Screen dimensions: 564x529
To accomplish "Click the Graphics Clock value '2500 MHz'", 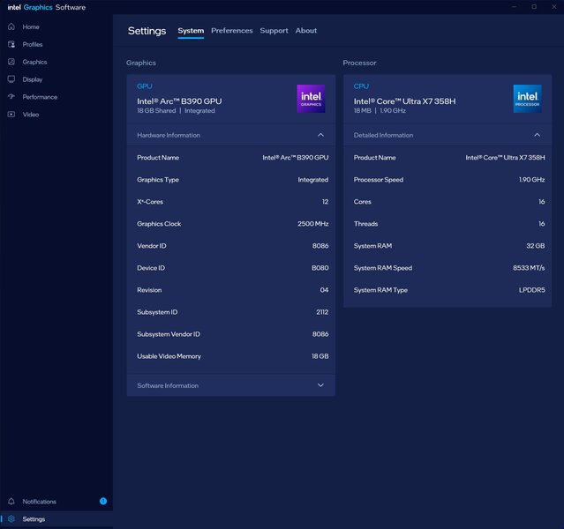I will 313,224.
